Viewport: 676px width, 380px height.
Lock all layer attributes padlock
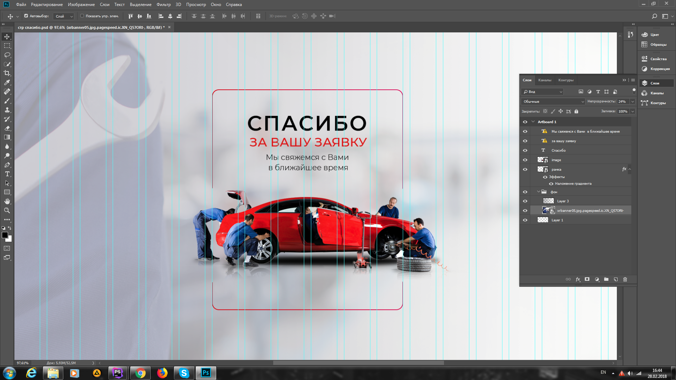pos(576,111)
